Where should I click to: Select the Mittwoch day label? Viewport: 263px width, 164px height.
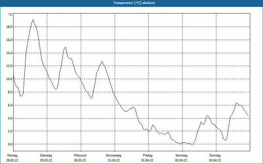pos(80,155)
